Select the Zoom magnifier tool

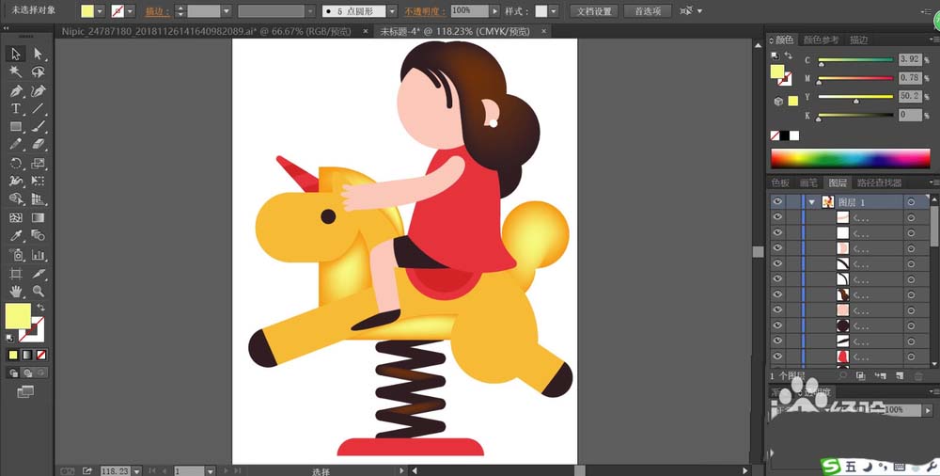39,291
